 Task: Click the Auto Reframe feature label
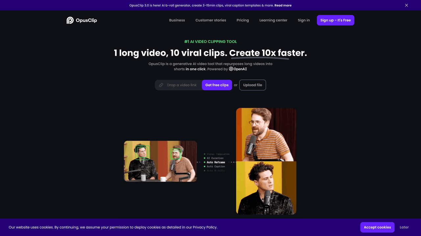pos(216,162)
